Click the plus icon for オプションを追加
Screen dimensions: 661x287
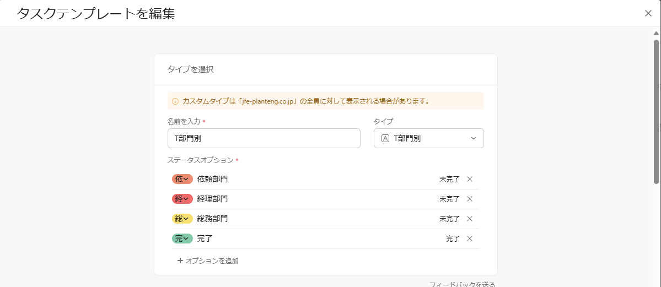[x=180, y=261]
